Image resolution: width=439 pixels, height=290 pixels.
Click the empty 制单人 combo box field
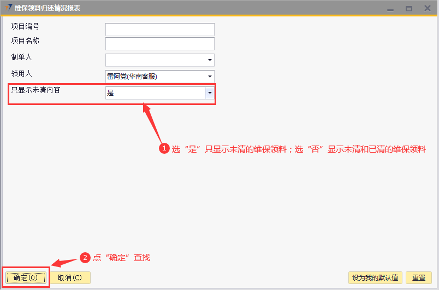tap(155, 60)
